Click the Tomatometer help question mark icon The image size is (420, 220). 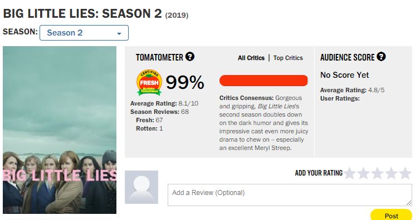coord(190,57)
